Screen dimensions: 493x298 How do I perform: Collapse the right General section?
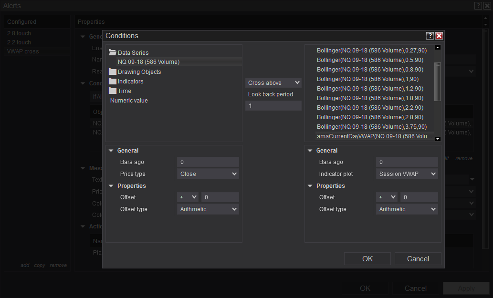point(310,151)
